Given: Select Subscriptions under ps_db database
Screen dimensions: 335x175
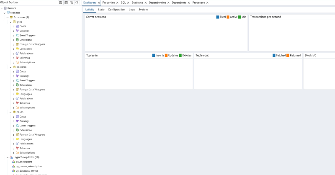Looking at the screenshot, I should point(27,153).
